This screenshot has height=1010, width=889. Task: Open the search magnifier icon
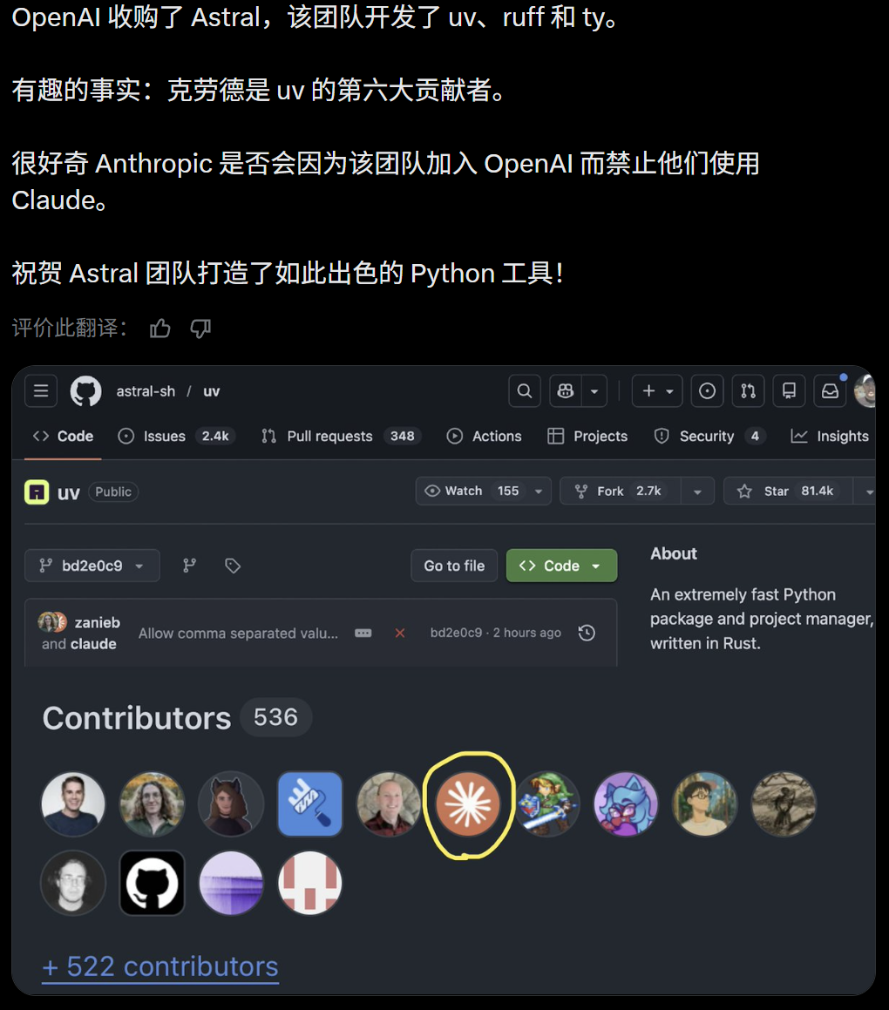pos(525,391)
